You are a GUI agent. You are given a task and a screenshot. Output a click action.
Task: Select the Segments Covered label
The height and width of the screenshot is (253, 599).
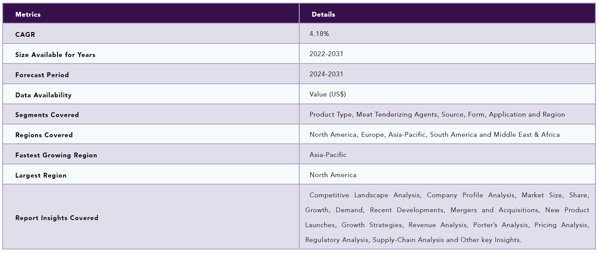click(47, 115)
